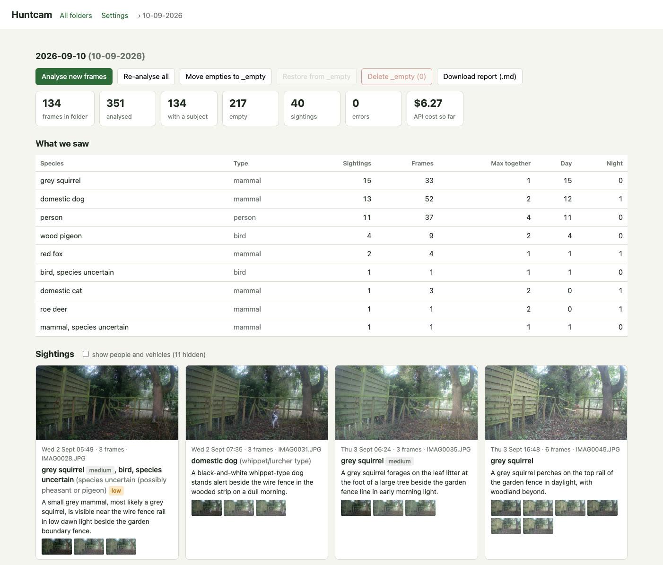This screenshot has width=663, height=565.
Task: Select third small frame thumbnail of IMAG0028.JPG card
Action: click(121, 547)
